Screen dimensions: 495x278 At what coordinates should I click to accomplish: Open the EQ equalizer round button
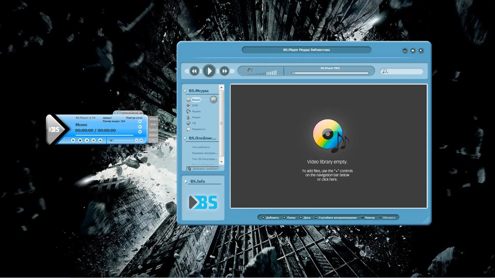(x=140, y=132)
